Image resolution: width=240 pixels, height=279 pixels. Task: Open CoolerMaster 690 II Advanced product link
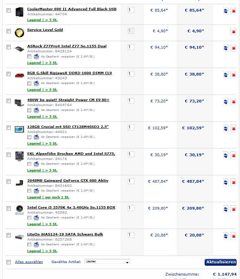point(72,9)
